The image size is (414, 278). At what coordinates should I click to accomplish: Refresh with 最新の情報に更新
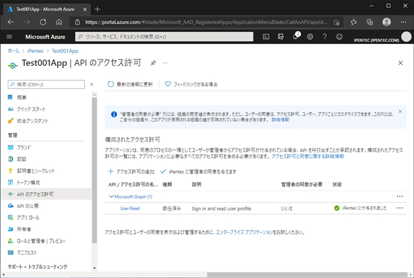(x=130, y=84)
